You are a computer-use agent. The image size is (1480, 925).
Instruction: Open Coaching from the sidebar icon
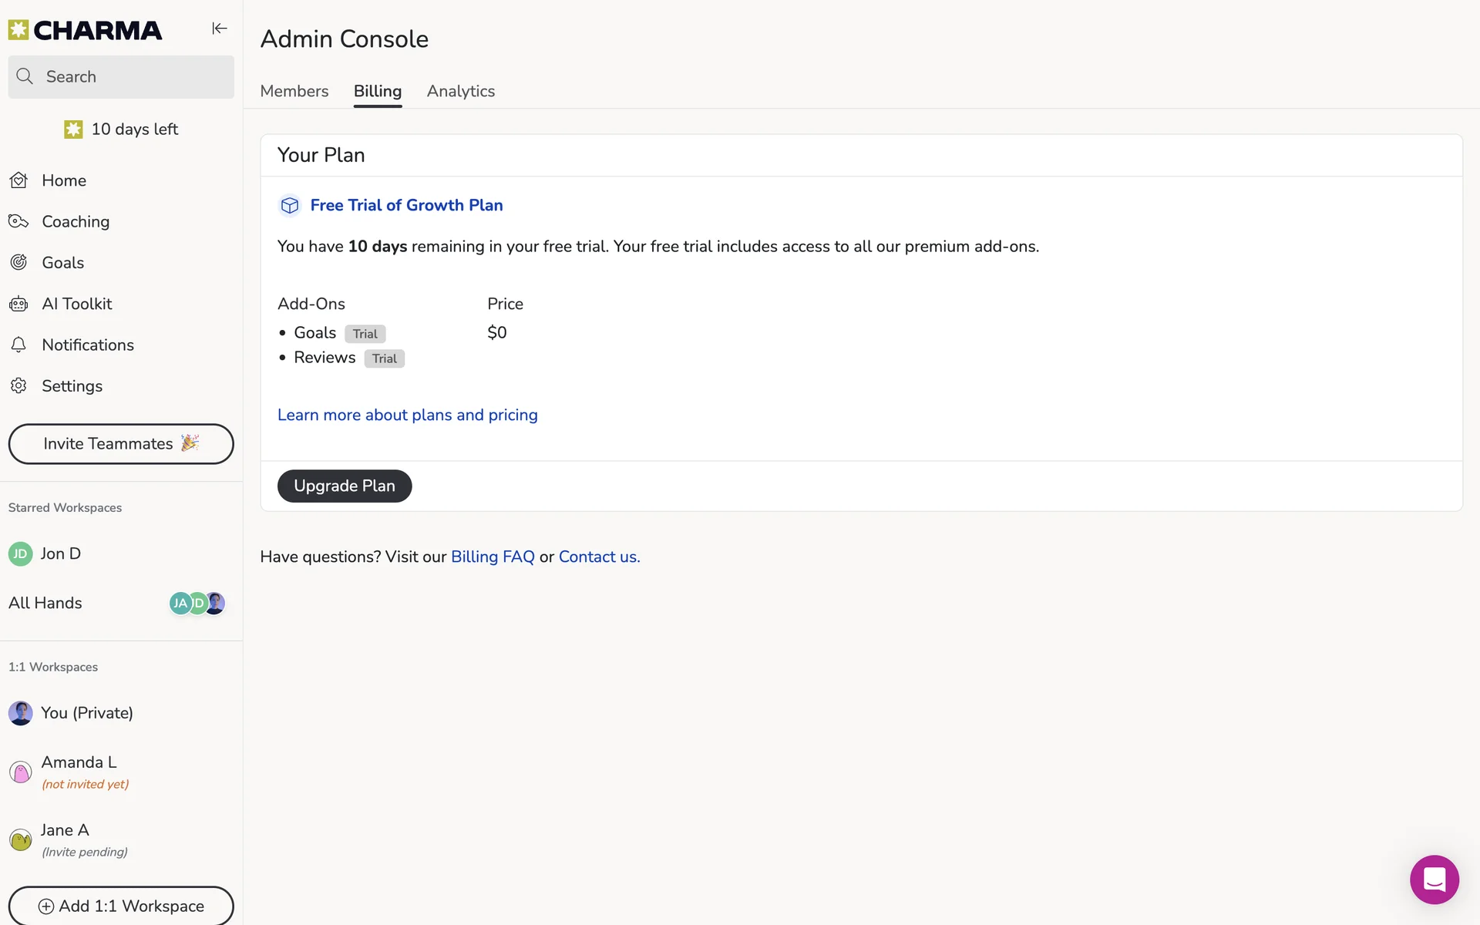[19, 222]
